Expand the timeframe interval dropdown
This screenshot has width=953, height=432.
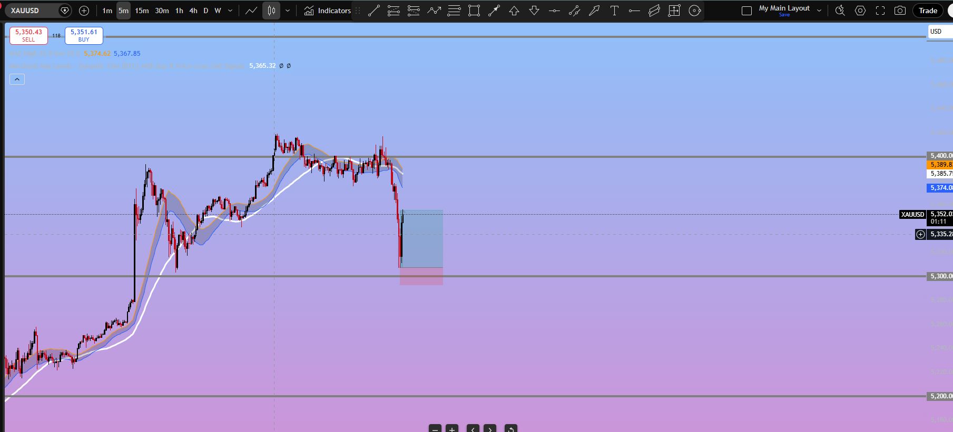(230, 11)
